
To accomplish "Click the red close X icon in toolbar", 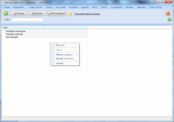I will point(168,14).
